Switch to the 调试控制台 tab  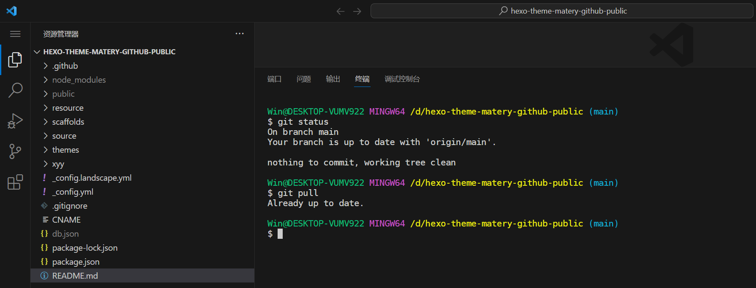tap(402, 79)
